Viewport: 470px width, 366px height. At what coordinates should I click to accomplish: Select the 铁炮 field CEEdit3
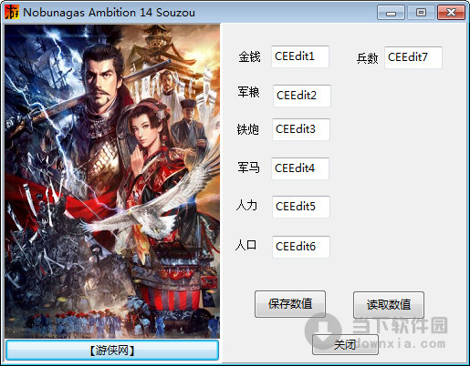(x=301, y=129)
